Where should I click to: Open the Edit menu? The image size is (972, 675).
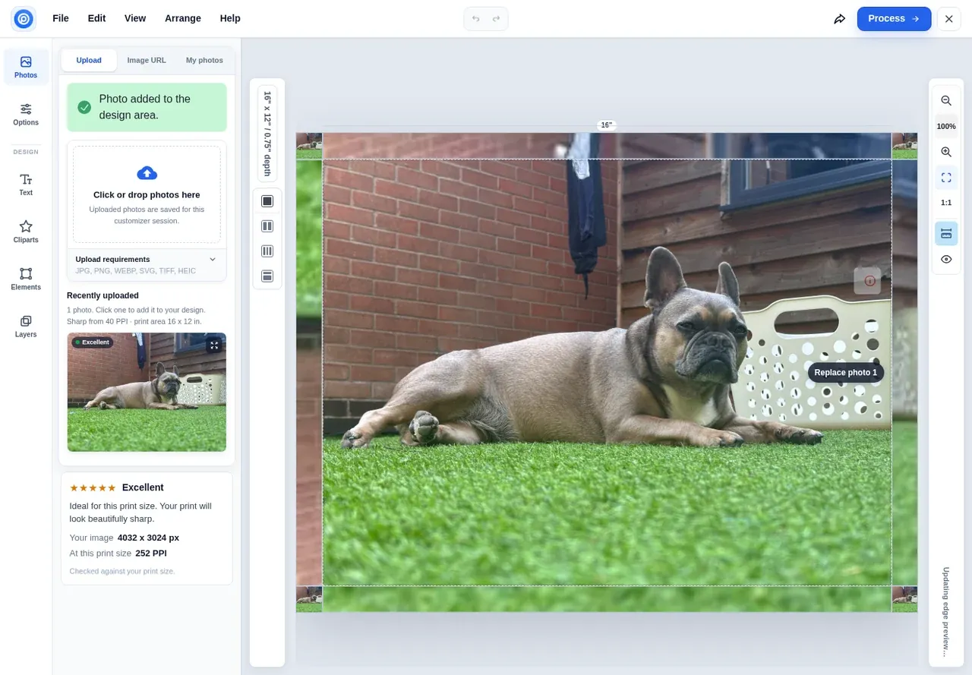(96, 18)
